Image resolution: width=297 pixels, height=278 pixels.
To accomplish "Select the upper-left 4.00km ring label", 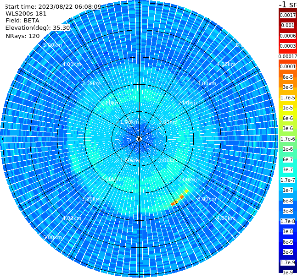I will [72, 64].
